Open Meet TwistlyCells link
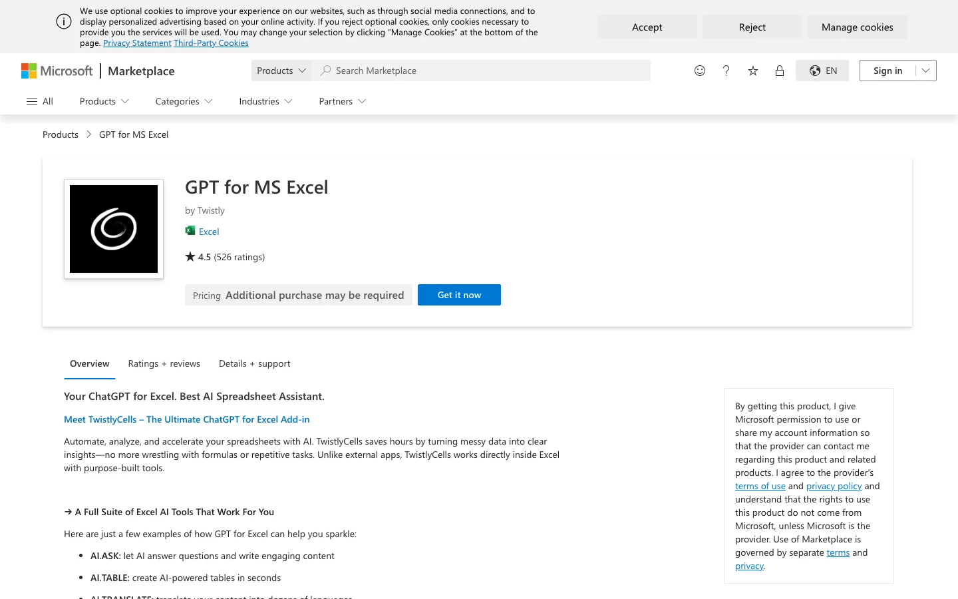The image size is (958, 599). pyautogui.click(x=187, y=419)
